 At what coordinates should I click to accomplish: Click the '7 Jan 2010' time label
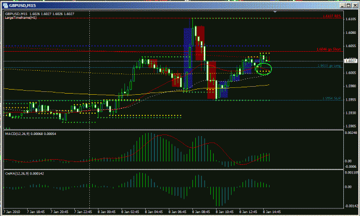point(12,212)
